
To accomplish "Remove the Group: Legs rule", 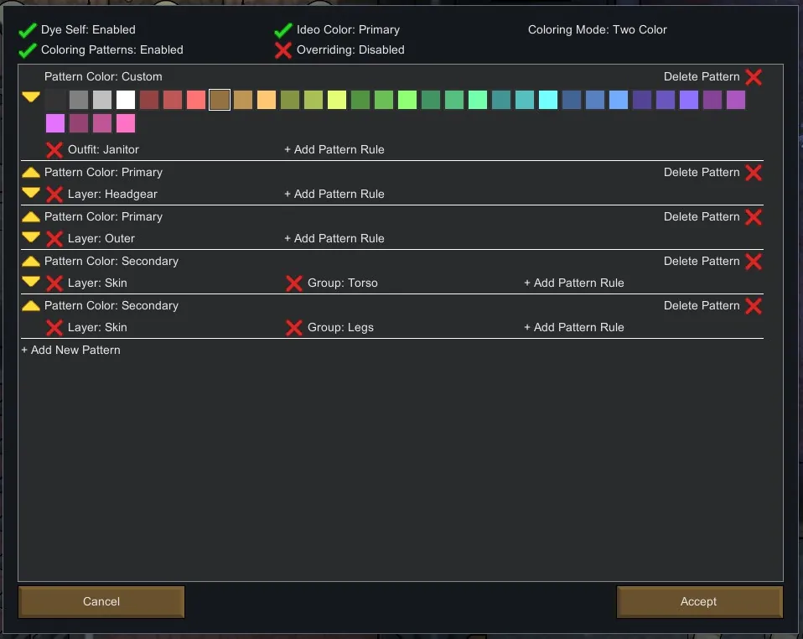I will (294, 328).
